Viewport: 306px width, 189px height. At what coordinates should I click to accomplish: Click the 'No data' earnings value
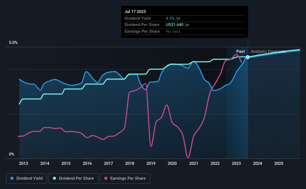click(x=173, y=31)
